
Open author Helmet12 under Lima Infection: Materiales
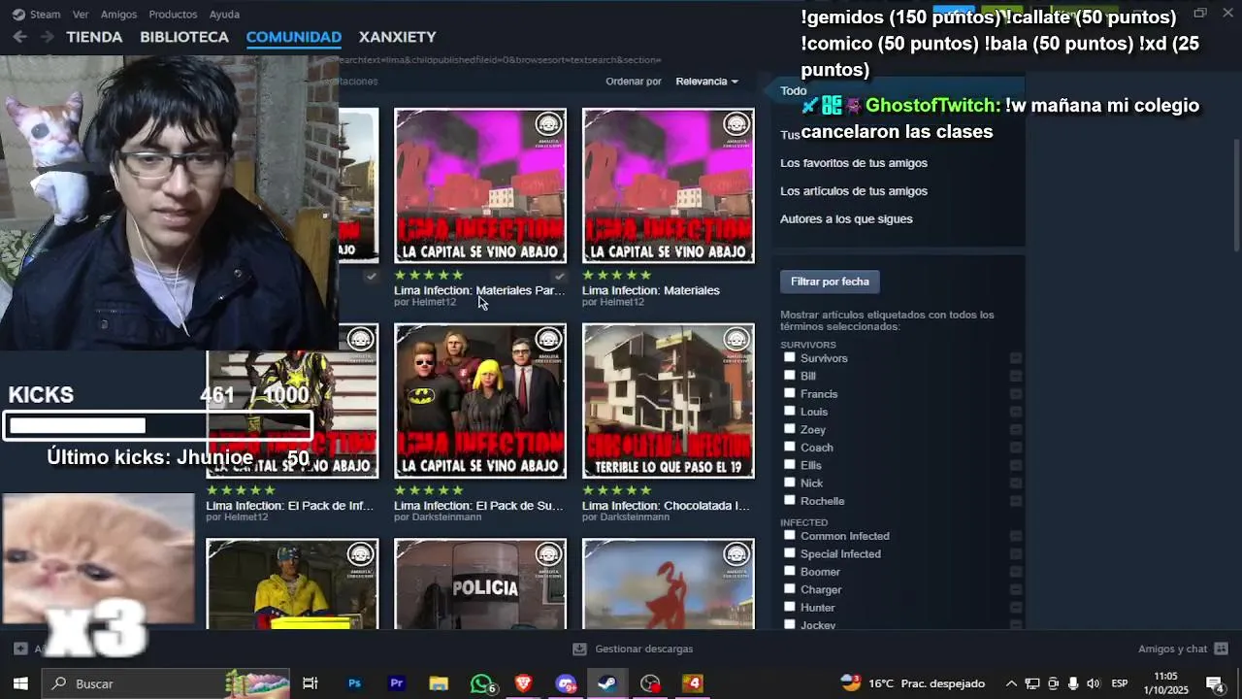[x=622, y=302]
